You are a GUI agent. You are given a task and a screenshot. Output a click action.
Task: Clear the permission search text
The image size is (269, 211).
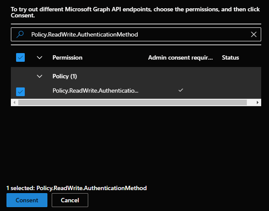pyautogui.click(x=254, y=34)
